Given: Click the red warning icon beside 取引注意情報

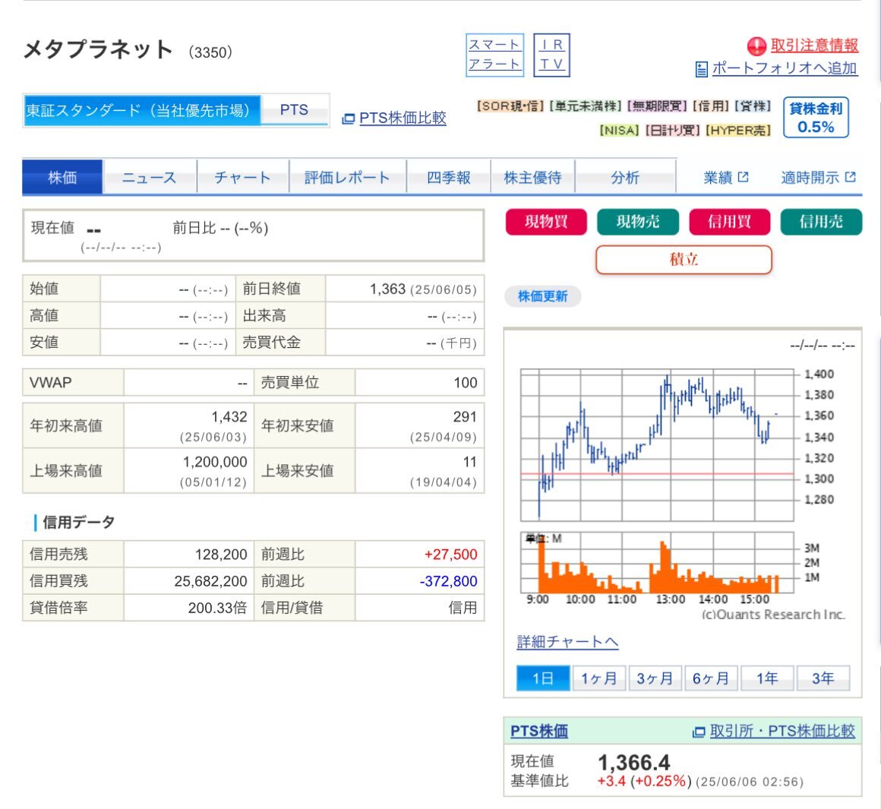Looking at the screenshot, I should (x=756, y=46).
